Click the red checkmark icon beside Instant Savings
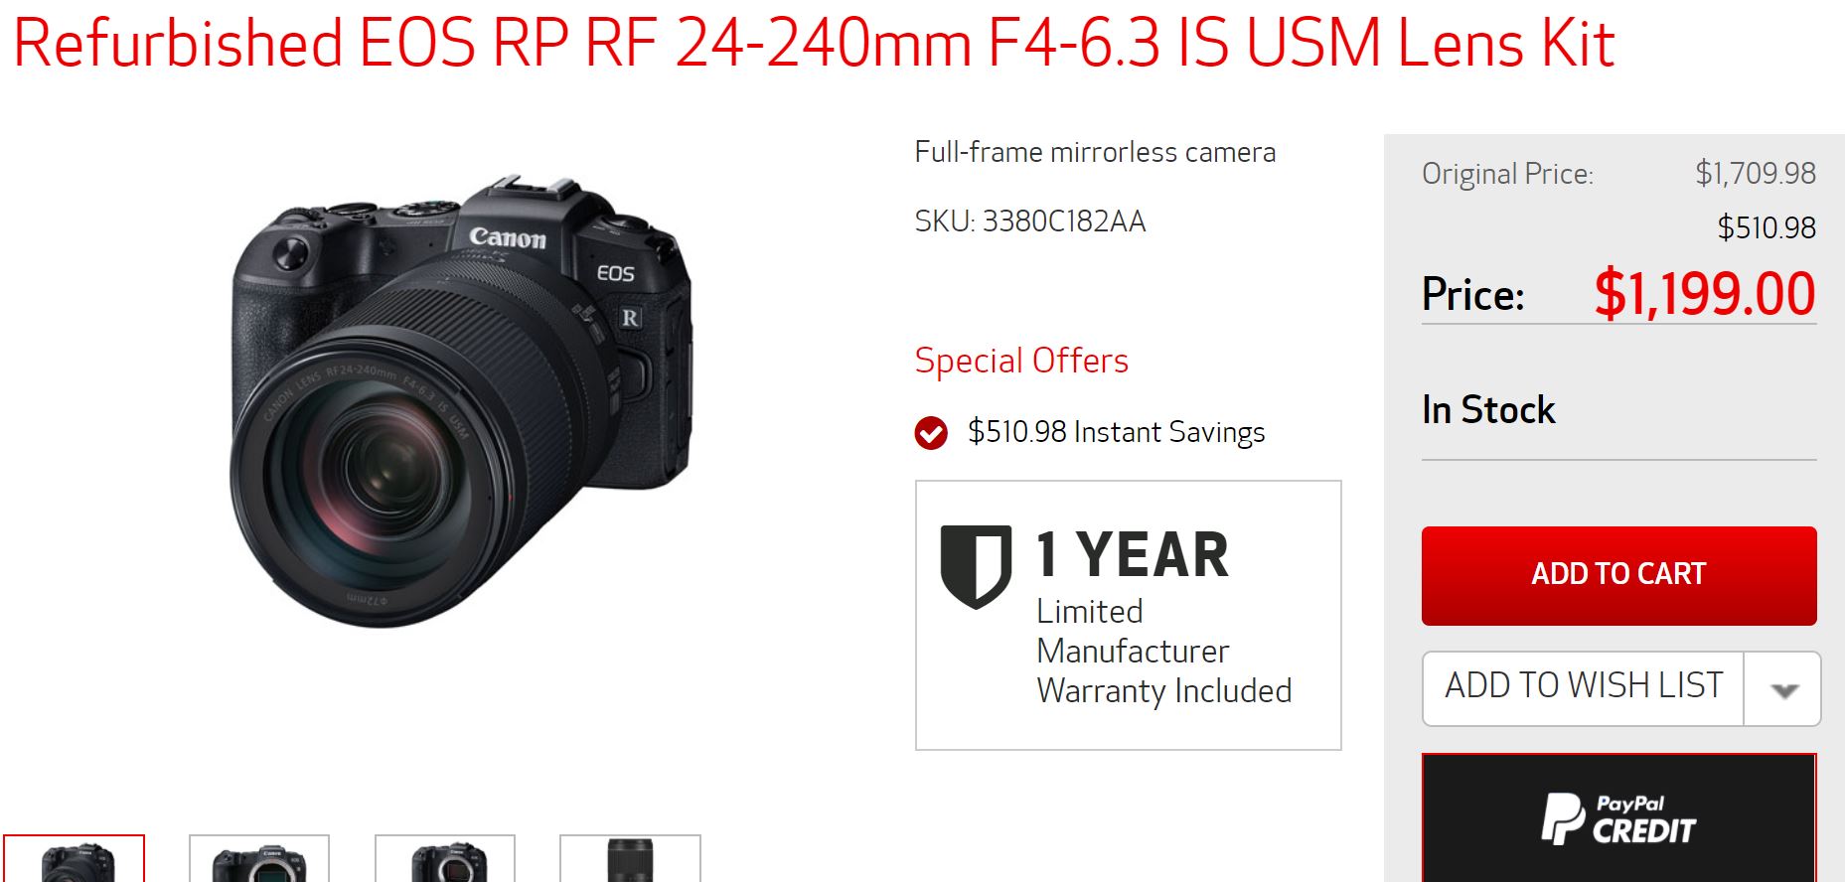The image size is (1845, 882). pyautogui.click(x=931, y=433)
